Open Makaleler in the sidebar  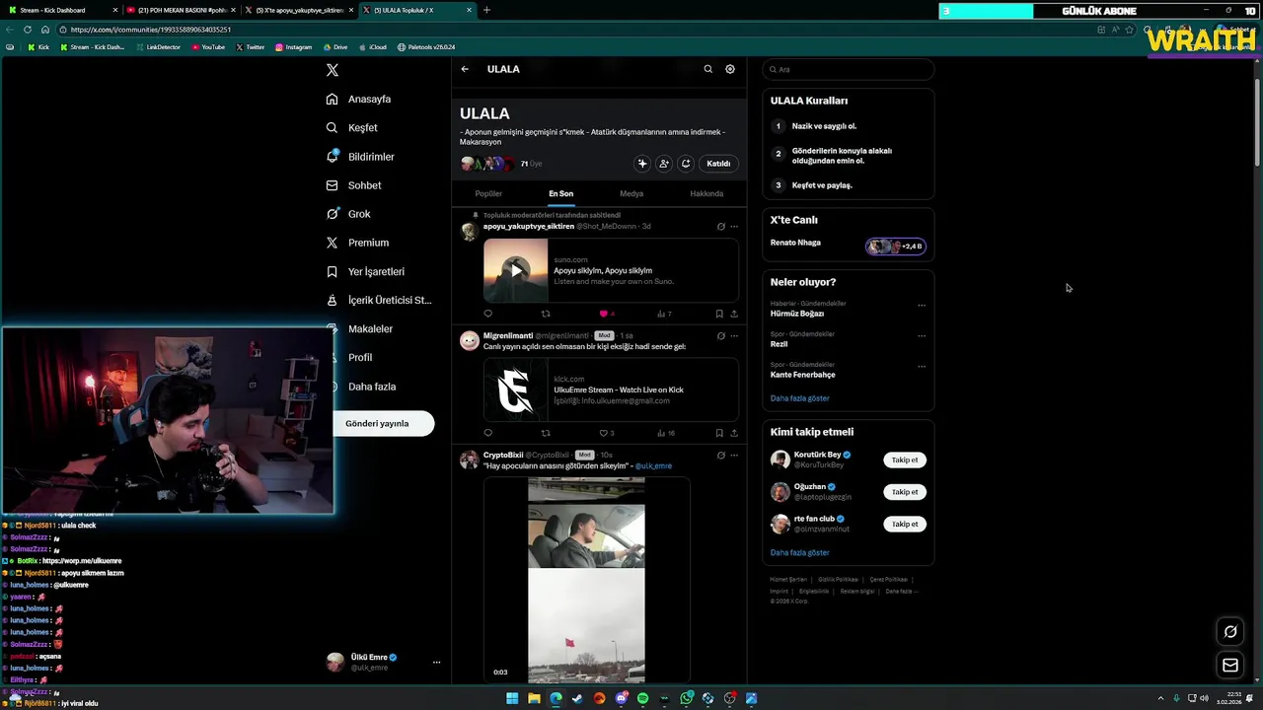359,328
